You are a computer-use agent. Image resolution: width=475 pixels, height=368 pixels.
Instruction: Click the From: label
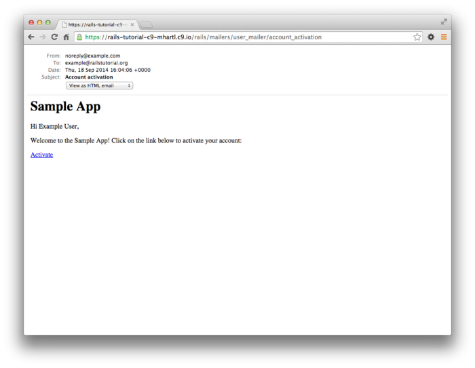click(54, 56)
